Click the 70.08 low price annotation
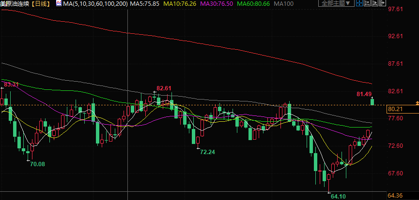The width and height of the screenshot is (419, 200). 37,164
